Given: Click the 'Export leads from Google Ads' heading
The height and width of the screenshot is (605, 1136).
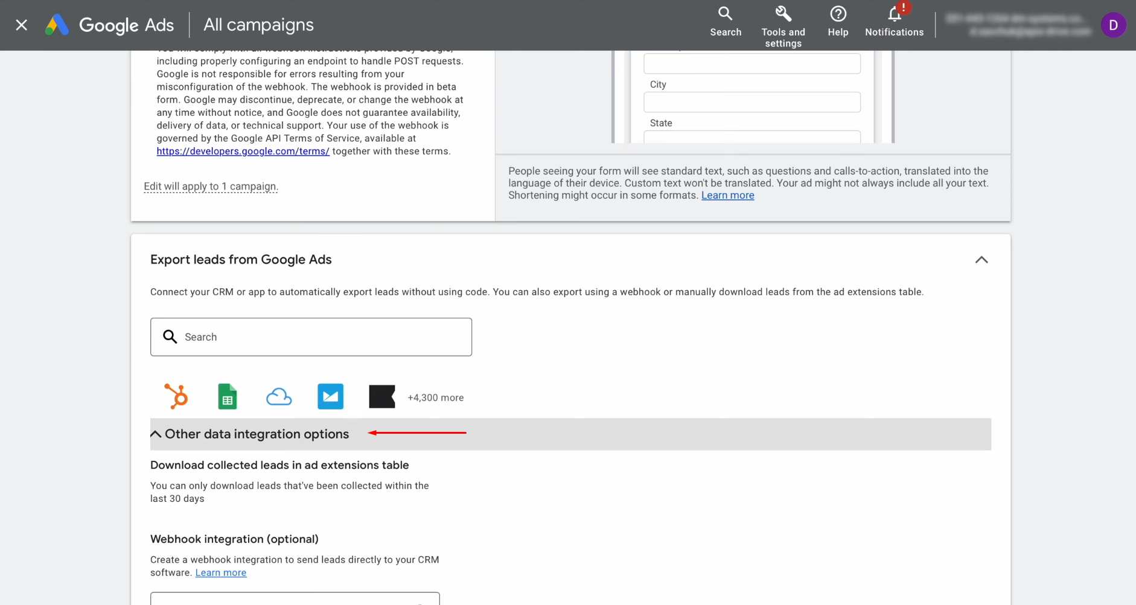Looking at the screenshot, I should pos(241,260).
